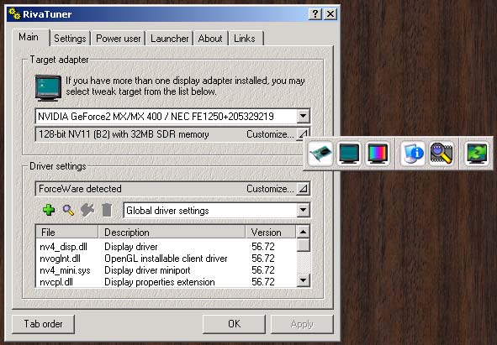Click the greyed plug icon in driver toolbar
497x345 pixels.
click(87, 210)
